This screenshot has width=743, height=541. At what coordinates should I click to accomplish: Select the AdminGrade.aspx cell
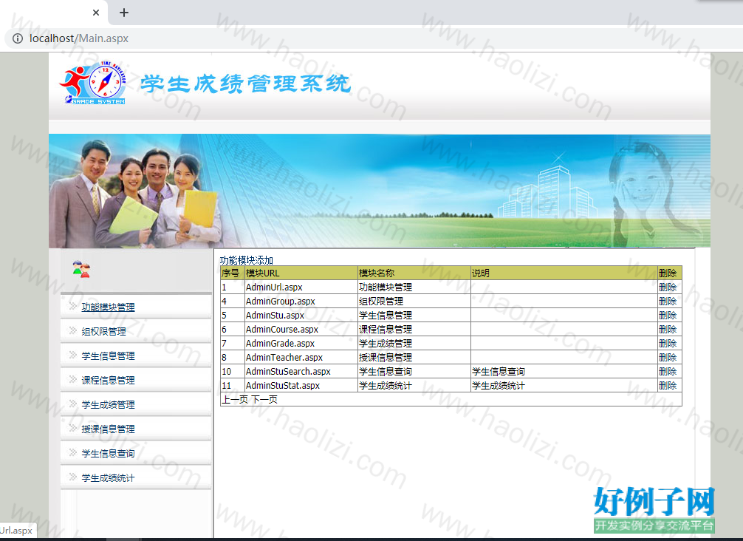point(301,343)
